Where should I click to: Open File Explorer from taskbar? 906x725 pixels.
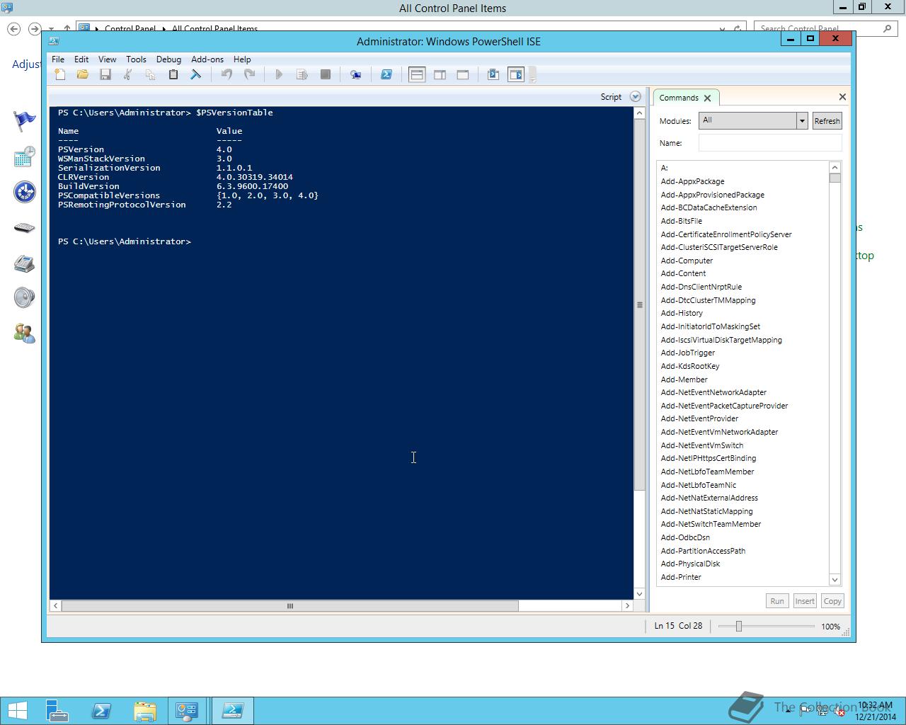point(144,711)
